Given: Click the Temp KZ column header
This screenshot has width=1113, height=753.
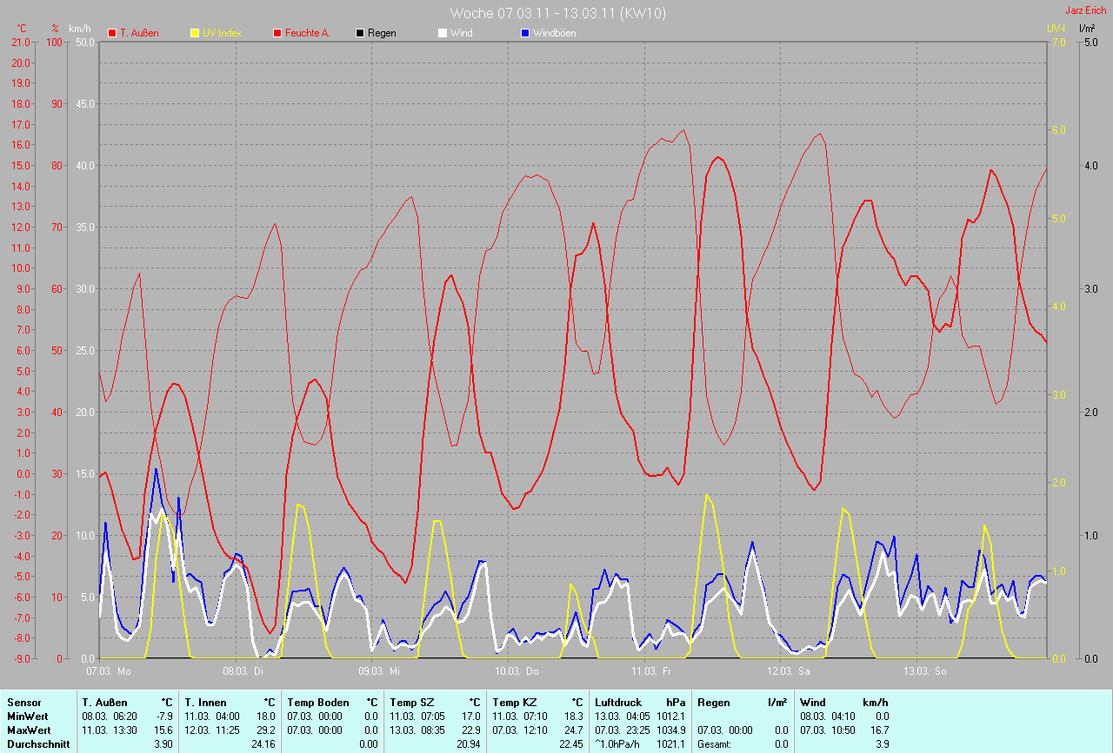Looking at the screenshot, I should pyautogui.click(x=515, y=702).
